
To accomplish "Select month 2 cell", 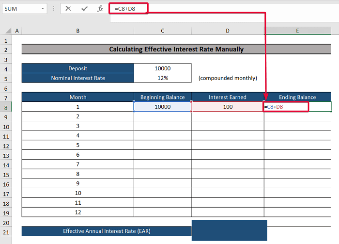I will coord(78,116).
